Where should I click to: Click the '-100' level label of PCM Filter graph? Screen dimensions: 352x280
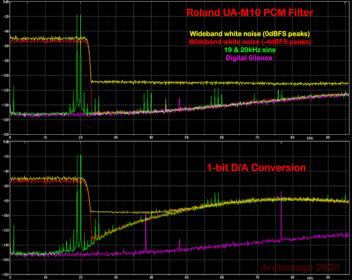[x=5, y=75]
